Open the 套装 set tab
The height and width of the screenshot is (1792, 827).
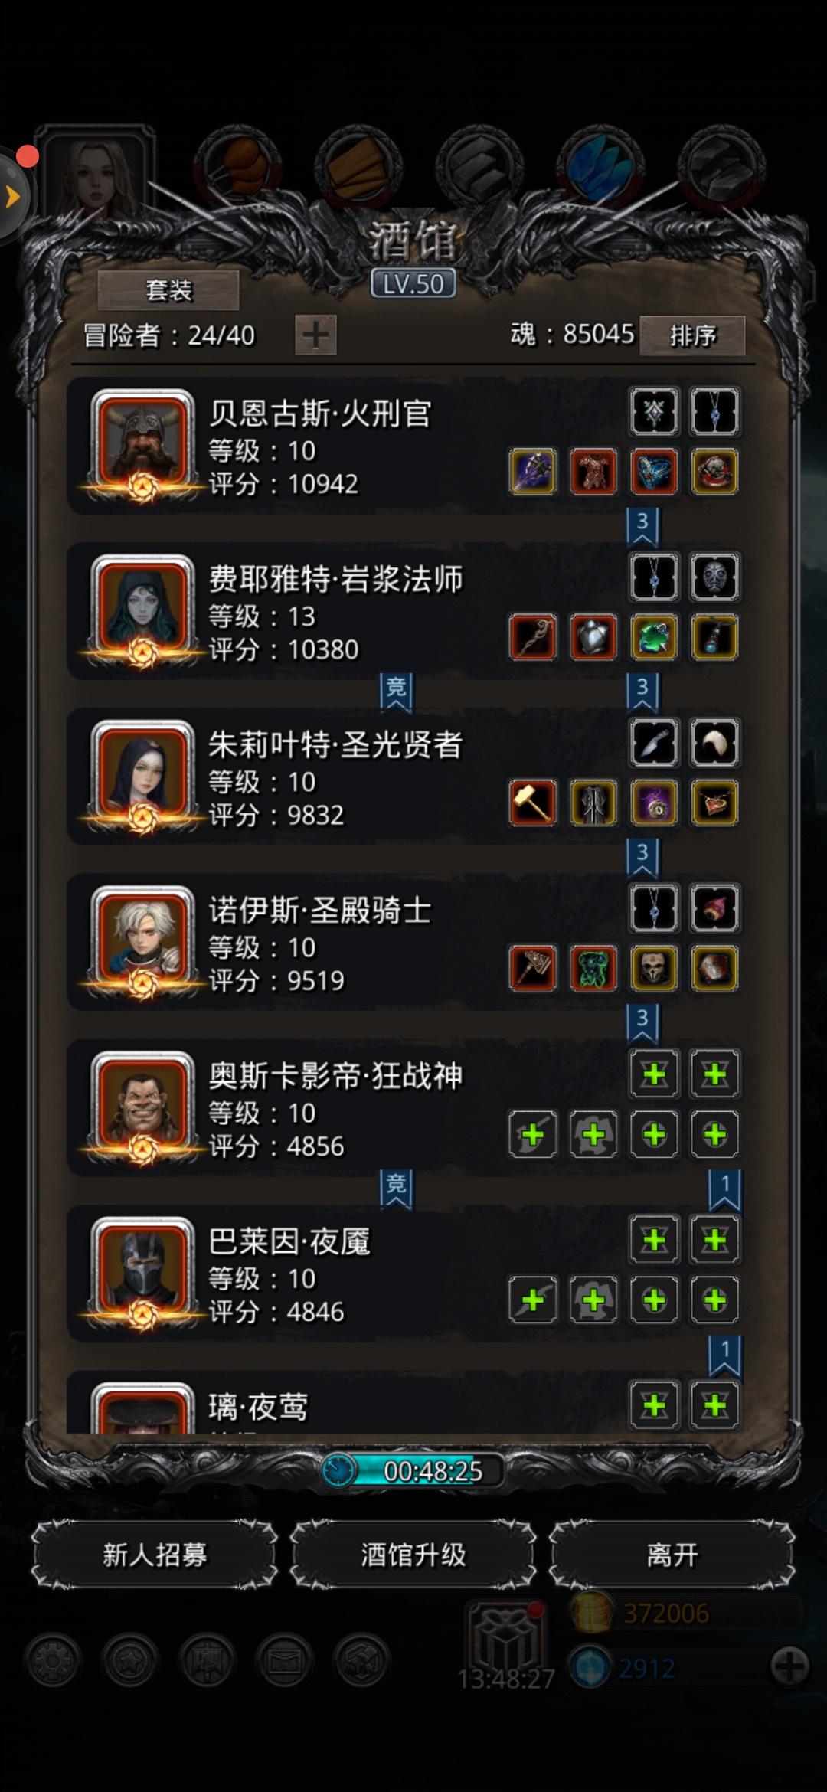coord(168,290)
